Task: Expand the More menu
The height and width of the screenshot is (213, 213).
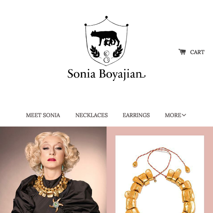Action: (x=176, y=115)
